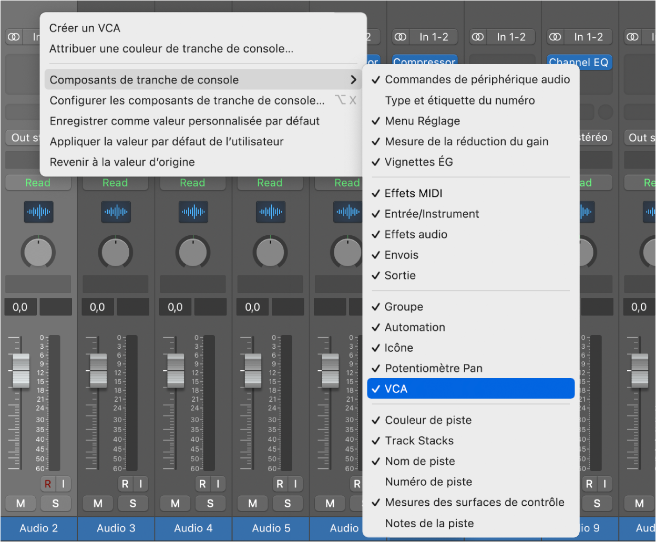Open the Compressor plugin slot
The image size is (656, 542).
[x=424, y=61]
